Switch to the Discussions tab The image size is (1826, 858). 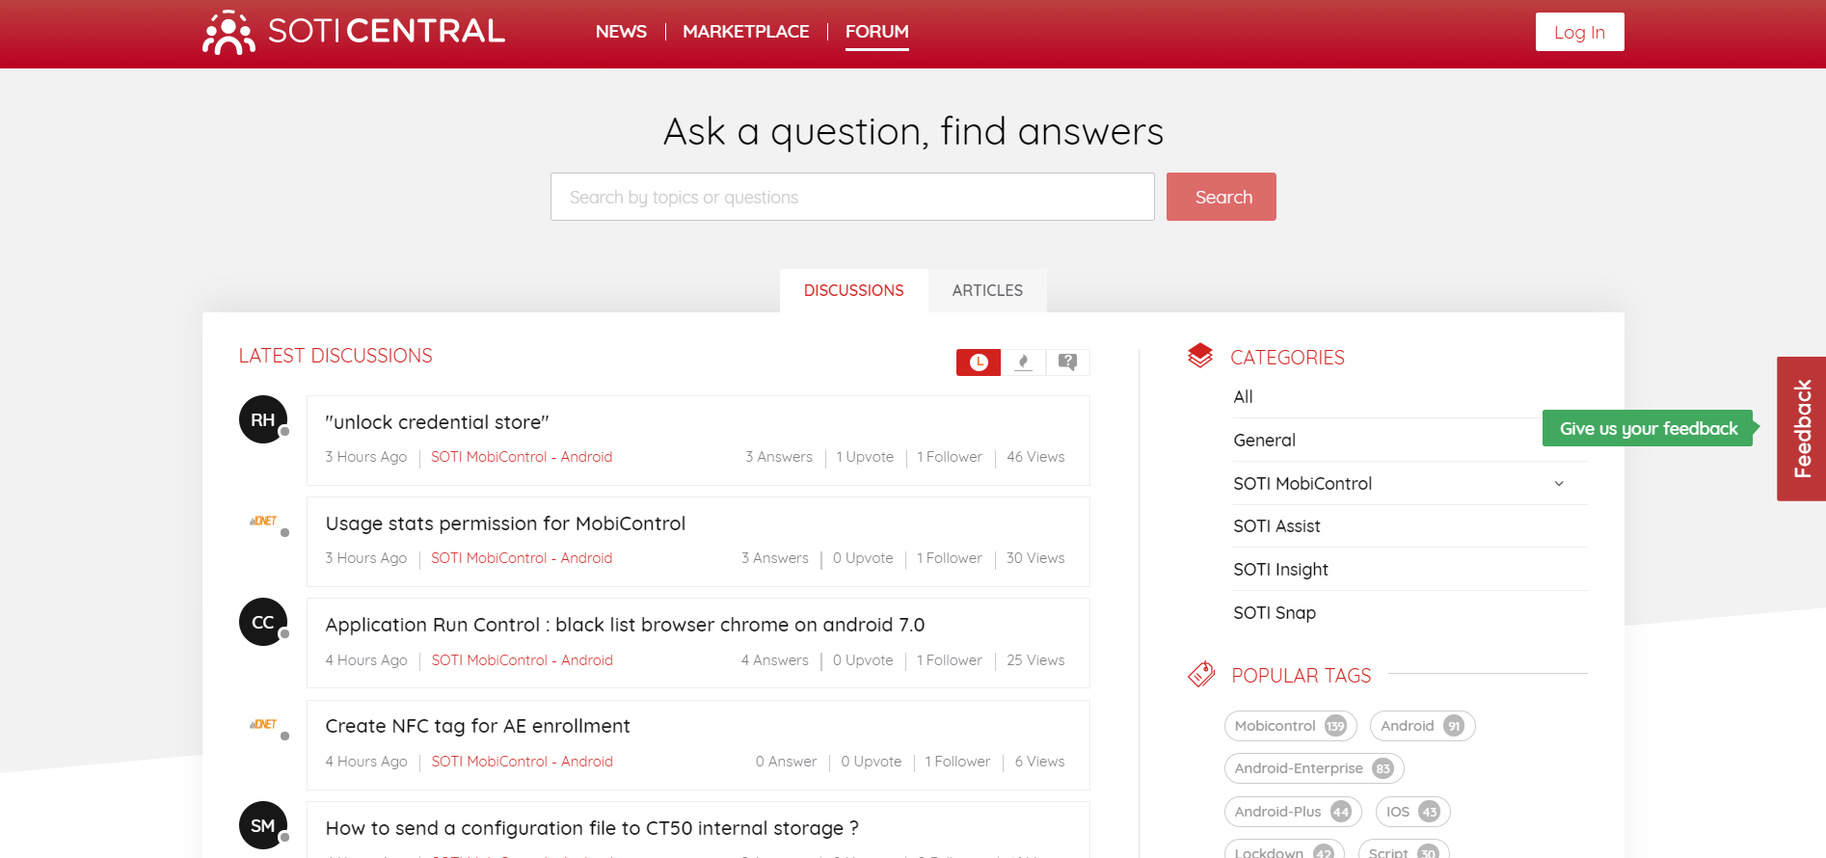(x=854, y=290)
